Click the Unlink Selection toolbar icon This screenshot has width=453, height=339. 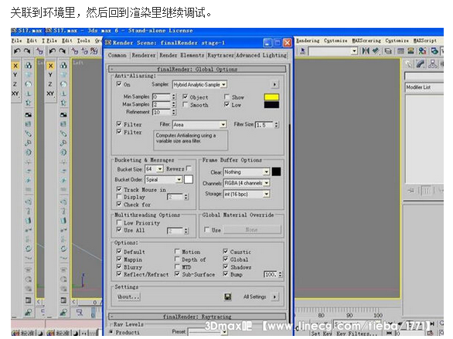pos(85,51)
